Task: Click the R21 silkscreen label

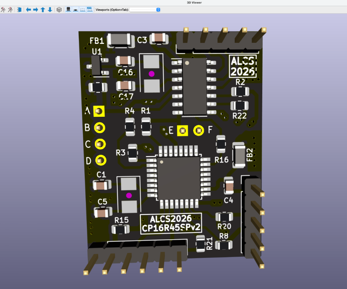Action: point(209,244)
